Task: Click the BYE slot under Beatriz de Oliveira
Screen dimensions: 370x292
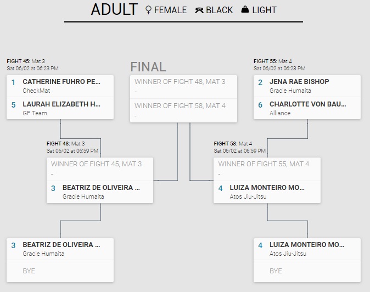Action: (x=30, y=271)
